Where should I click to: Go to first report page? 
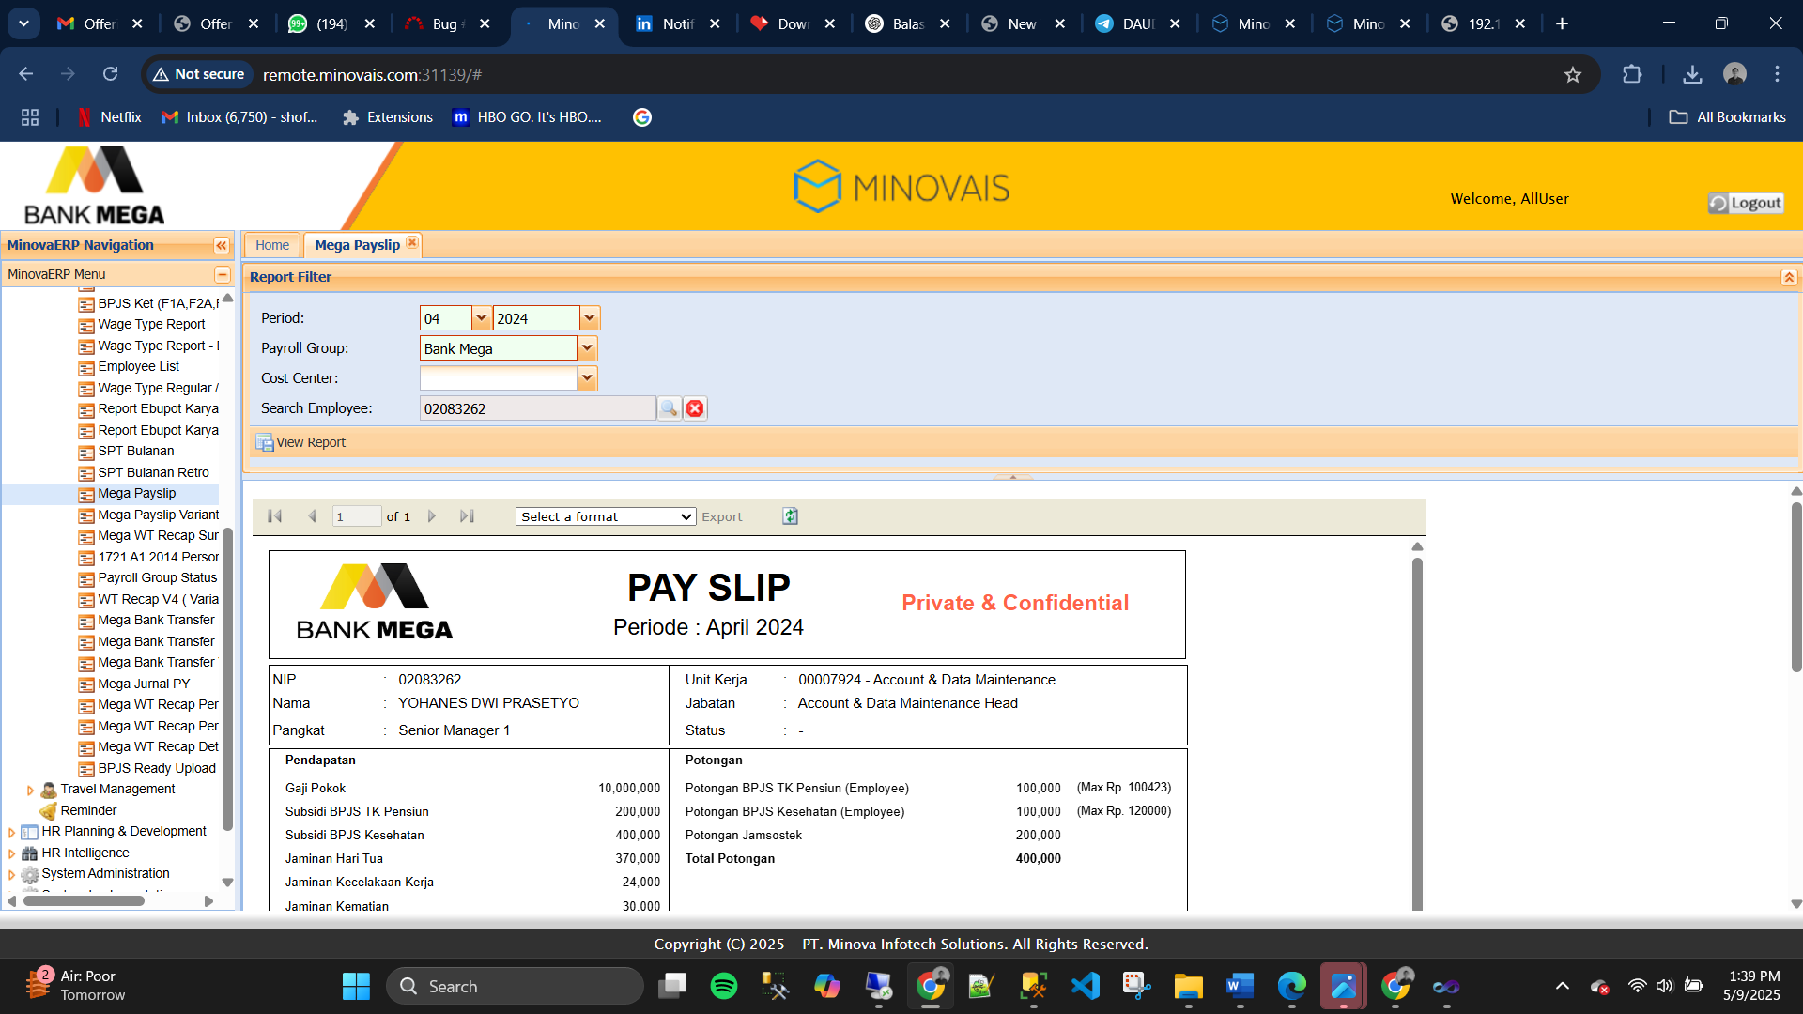pos(274,516)
